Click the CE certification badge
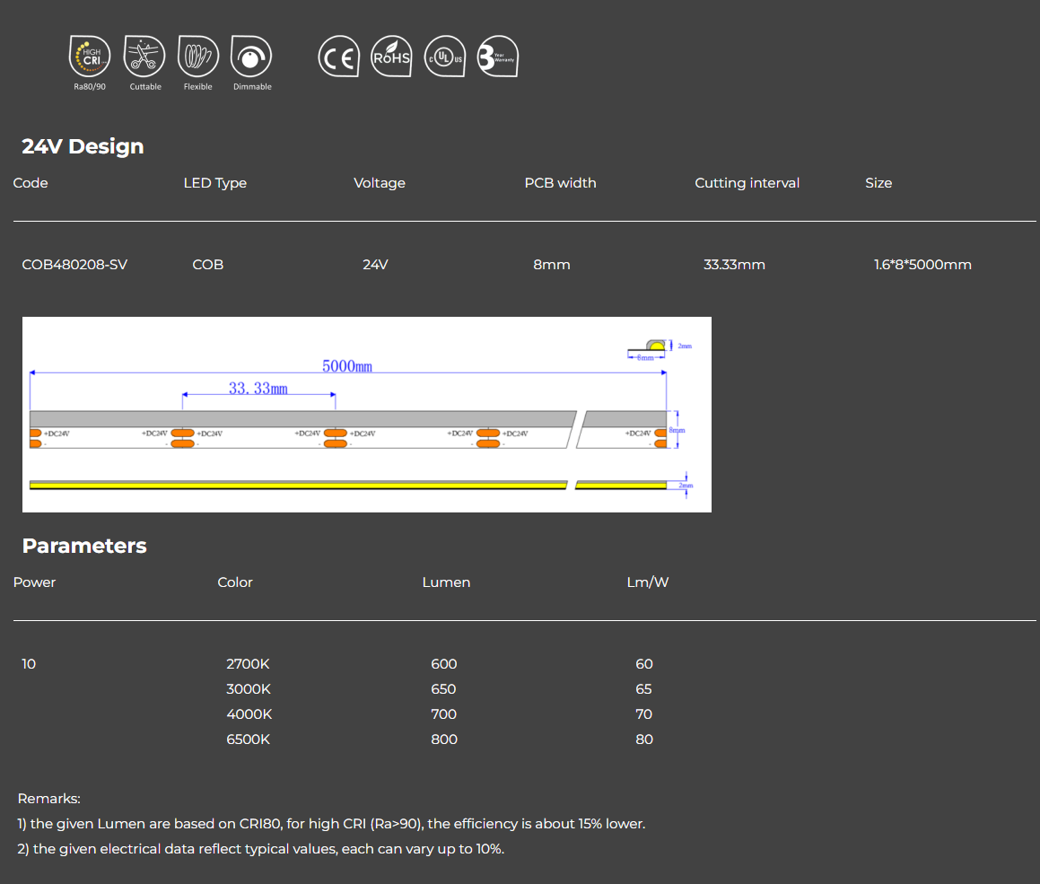Image resolution: width=1040 pixels, height=884 pixels. [x=338, y=57]
